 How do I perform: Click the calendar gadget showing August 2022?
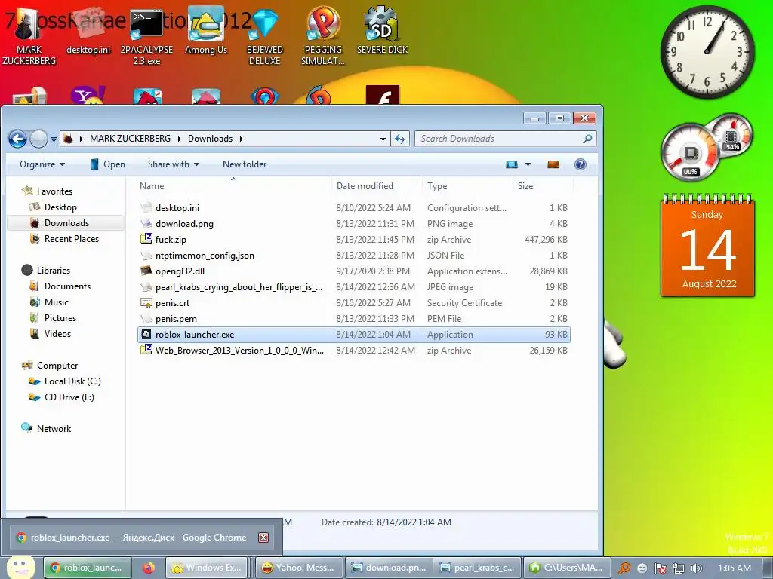pyautogui.click(x=707, y=247)
